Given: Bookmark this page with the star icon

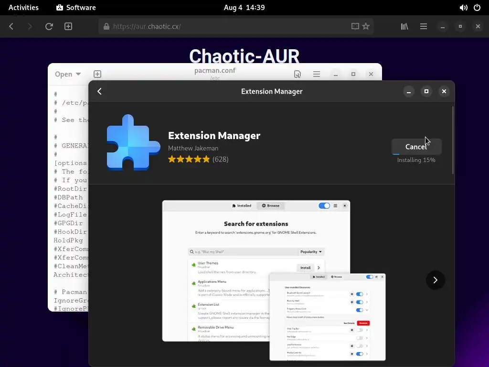Looking at the screenshot, I should coord(366,27).
